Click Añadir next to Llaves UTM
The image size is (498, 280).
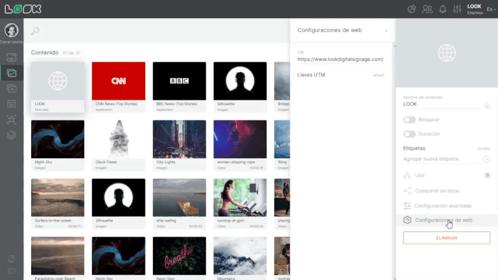pos(379,75)
